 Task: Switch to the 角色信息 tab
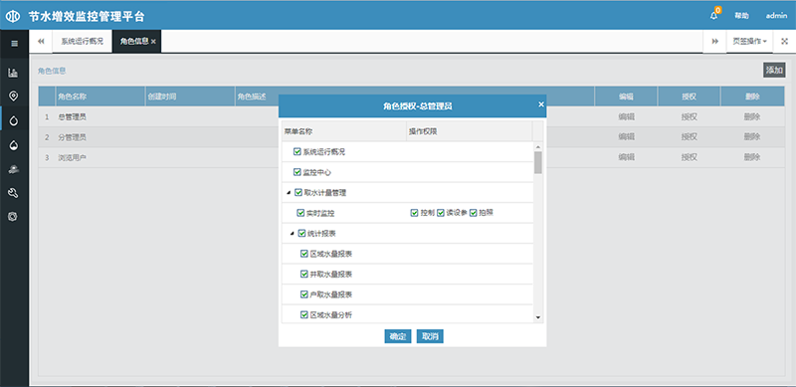tap(134, 41)
